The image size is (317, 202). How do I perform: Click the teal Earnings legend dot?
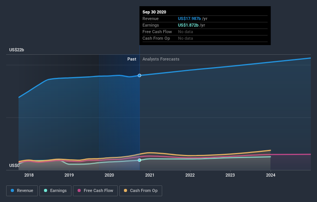(46, 190)
